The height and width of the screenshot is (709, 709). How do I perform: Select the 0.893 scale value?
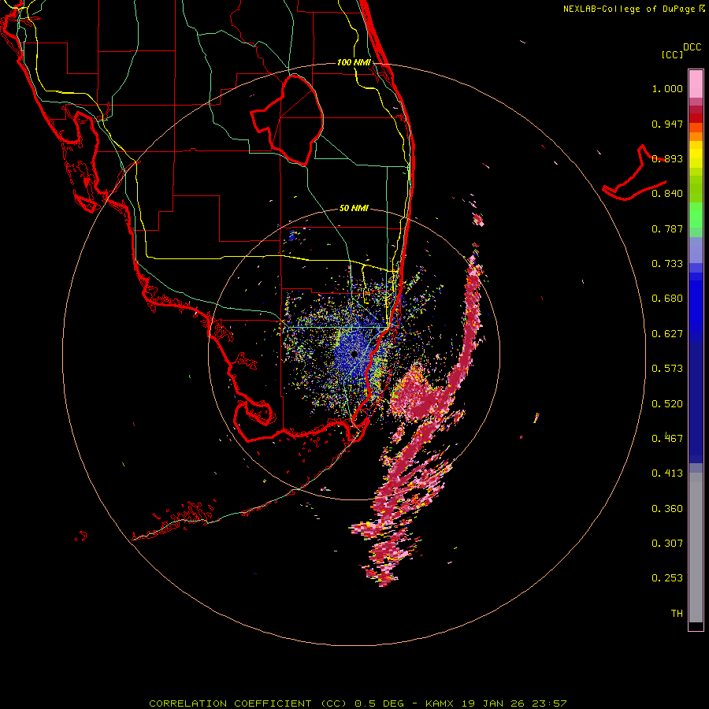pos(667,158)
